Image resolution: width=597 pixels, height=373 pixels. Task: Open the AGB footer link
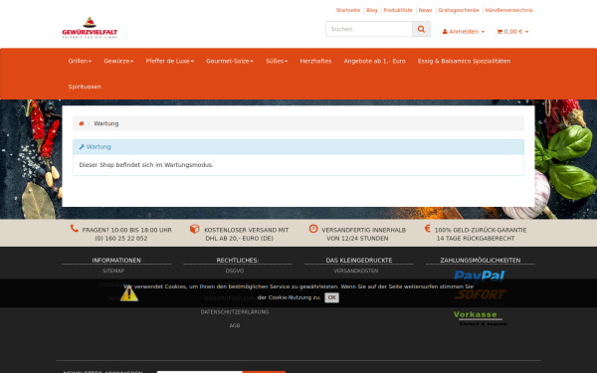tap(235, 326)
